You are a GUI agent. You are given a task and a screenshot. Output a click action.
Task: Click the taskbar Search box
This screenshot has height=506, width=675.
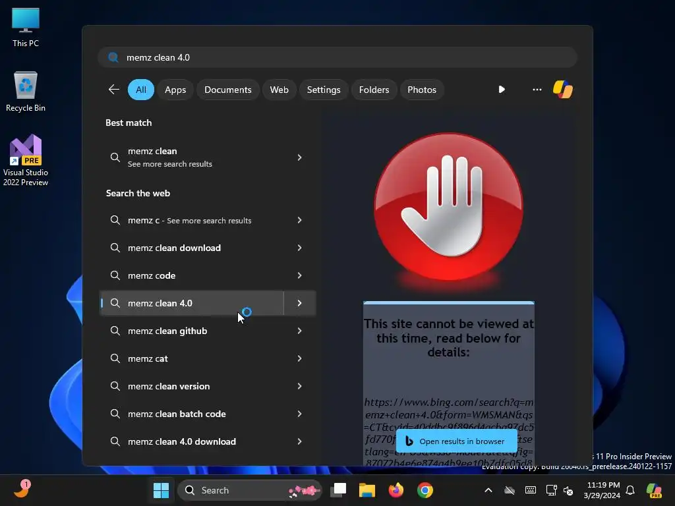(250, 490)
